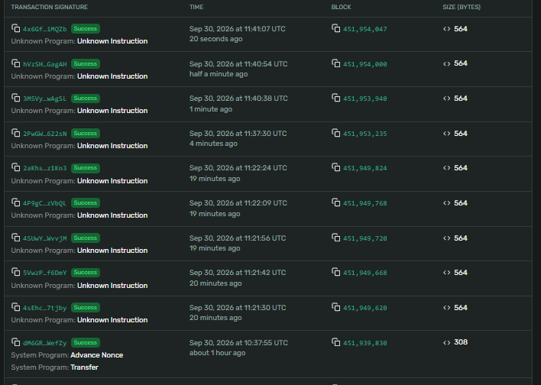Open block 451,953,235
Viewport: 541px width, 385px height.
(364, 134)
